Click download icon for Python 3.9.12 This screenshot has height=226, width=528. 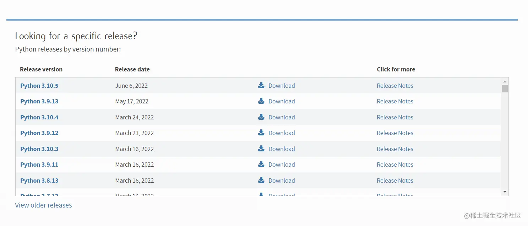tap(261, 133)
